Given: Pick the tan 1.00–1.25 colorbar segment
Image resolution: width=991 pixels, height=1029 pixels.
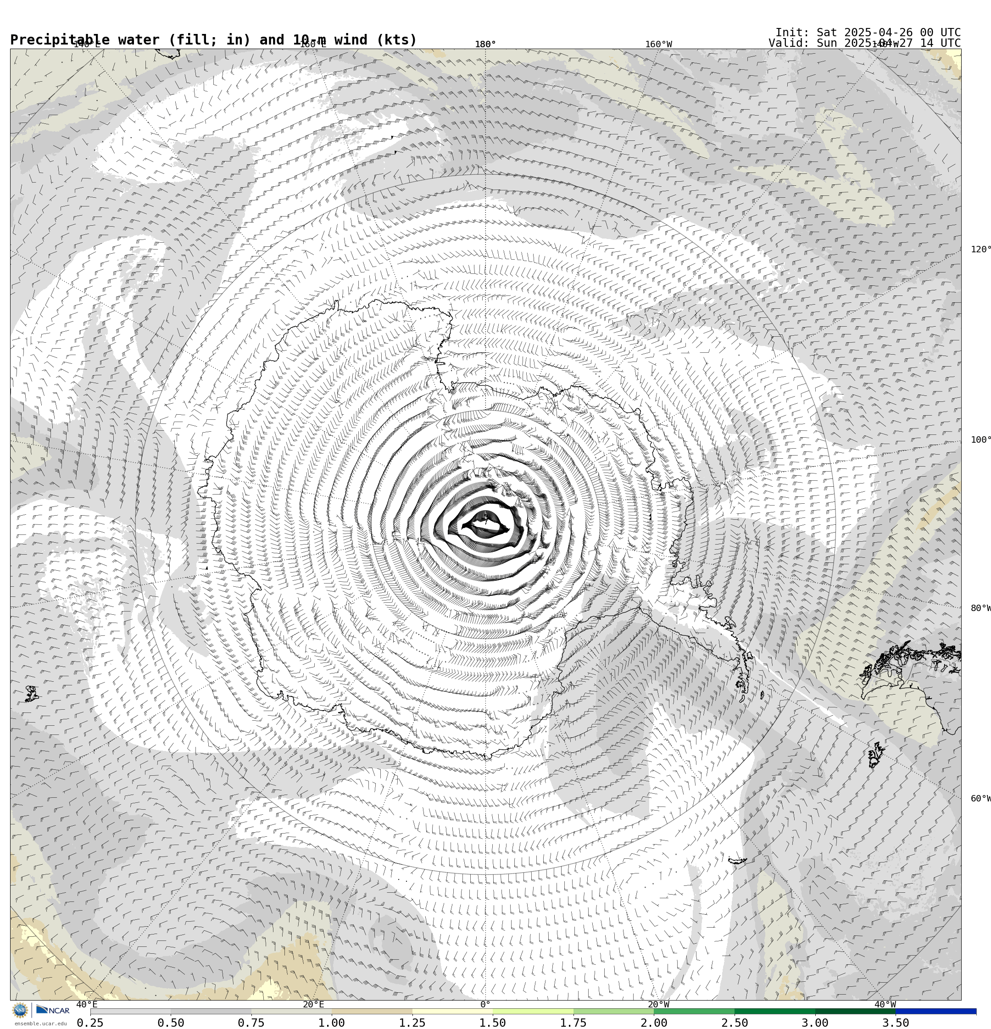Looking at the screenshot, I should pyautogui.click(x=372, y=1011).
